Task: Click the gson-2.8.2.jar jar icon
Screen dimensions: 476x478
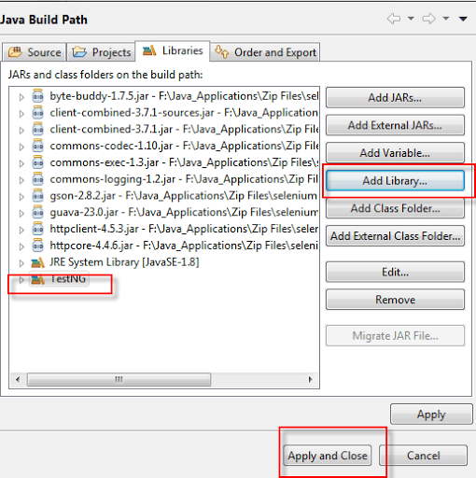Action: coord(38,195)
